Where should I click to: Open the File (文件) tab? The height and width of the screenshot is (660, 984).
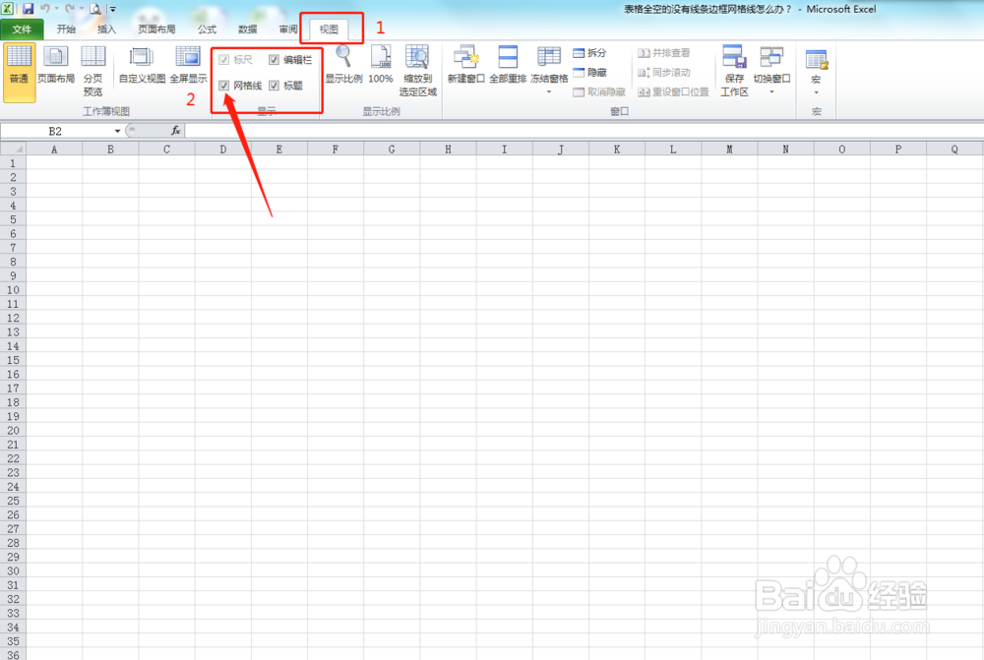22,29
